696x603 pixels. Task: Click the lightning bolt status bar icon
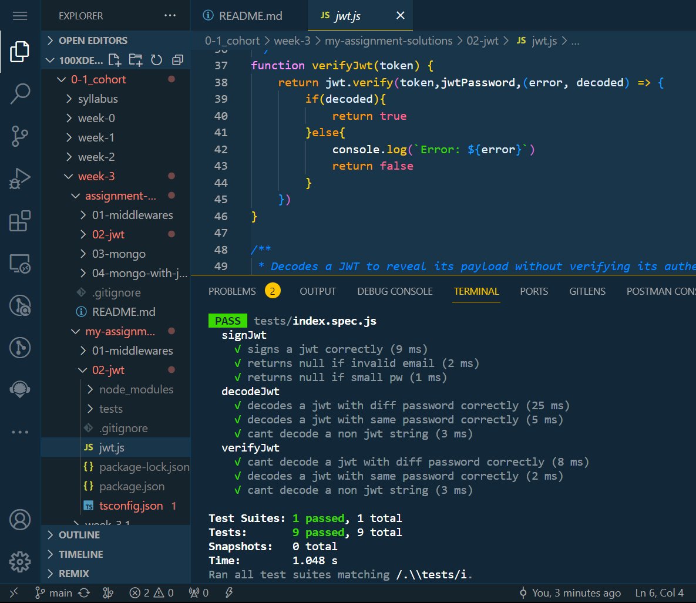tap(229, 593)
